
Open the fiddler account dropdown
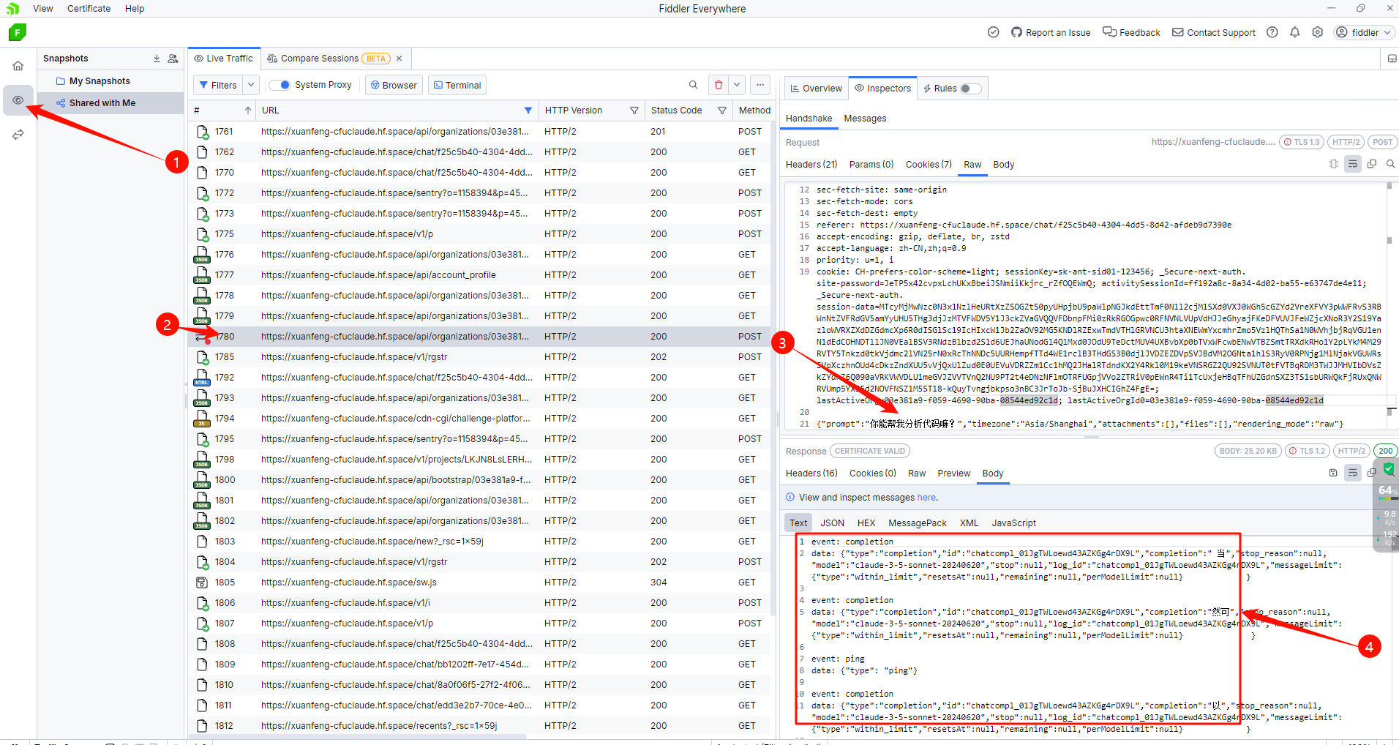click(x=1364, y=32)
